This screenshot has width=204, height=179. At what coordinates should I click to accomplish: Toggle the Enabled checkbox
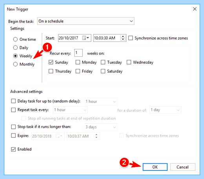pyautogui.click(x=13, y=149)
